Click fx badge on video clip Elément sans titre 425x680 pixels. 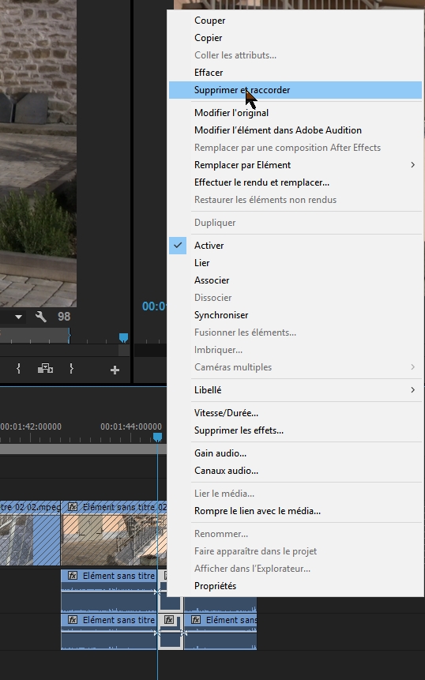[73, 506]
